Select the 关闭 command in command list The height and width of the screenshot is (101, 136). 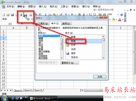pos(84,49)
